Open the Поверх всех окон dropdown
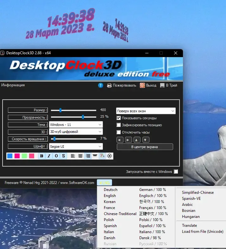 pos(146,111)
